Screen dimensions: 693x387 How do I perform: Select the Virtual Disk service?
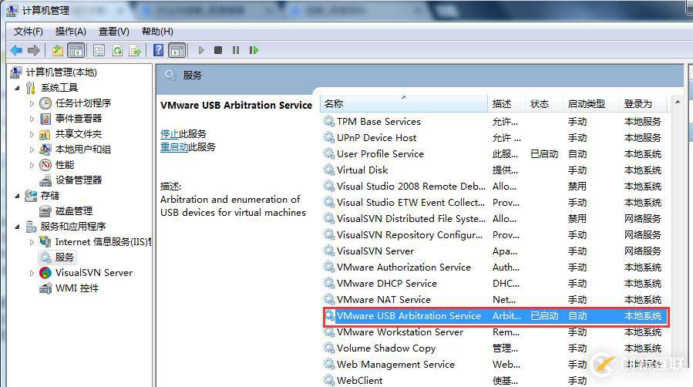(495, 170)
